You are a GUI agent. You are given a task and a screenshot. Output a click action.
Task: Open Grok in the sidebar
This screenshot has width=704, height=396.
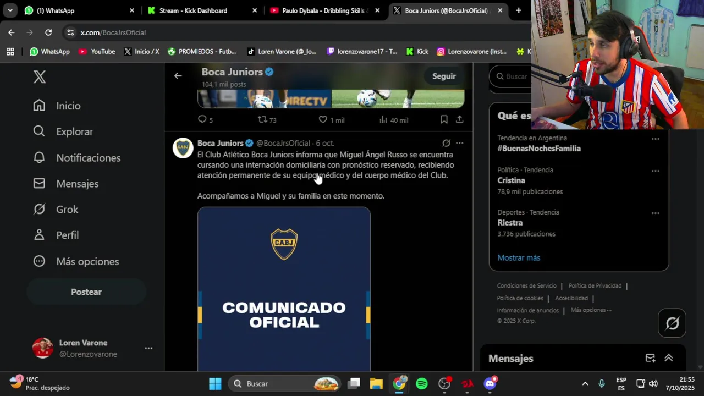pos(56,210)
